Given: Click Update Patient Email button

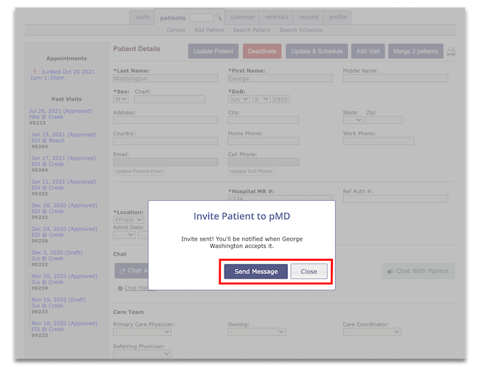Looking at the screenshot, I should pyautogui.click(x=139, y=171).
